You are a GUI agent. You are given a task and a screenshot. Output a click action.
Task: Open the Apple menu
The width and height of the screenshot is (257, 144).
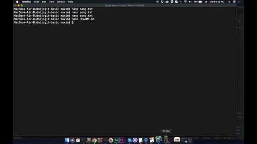click(17, 2)
